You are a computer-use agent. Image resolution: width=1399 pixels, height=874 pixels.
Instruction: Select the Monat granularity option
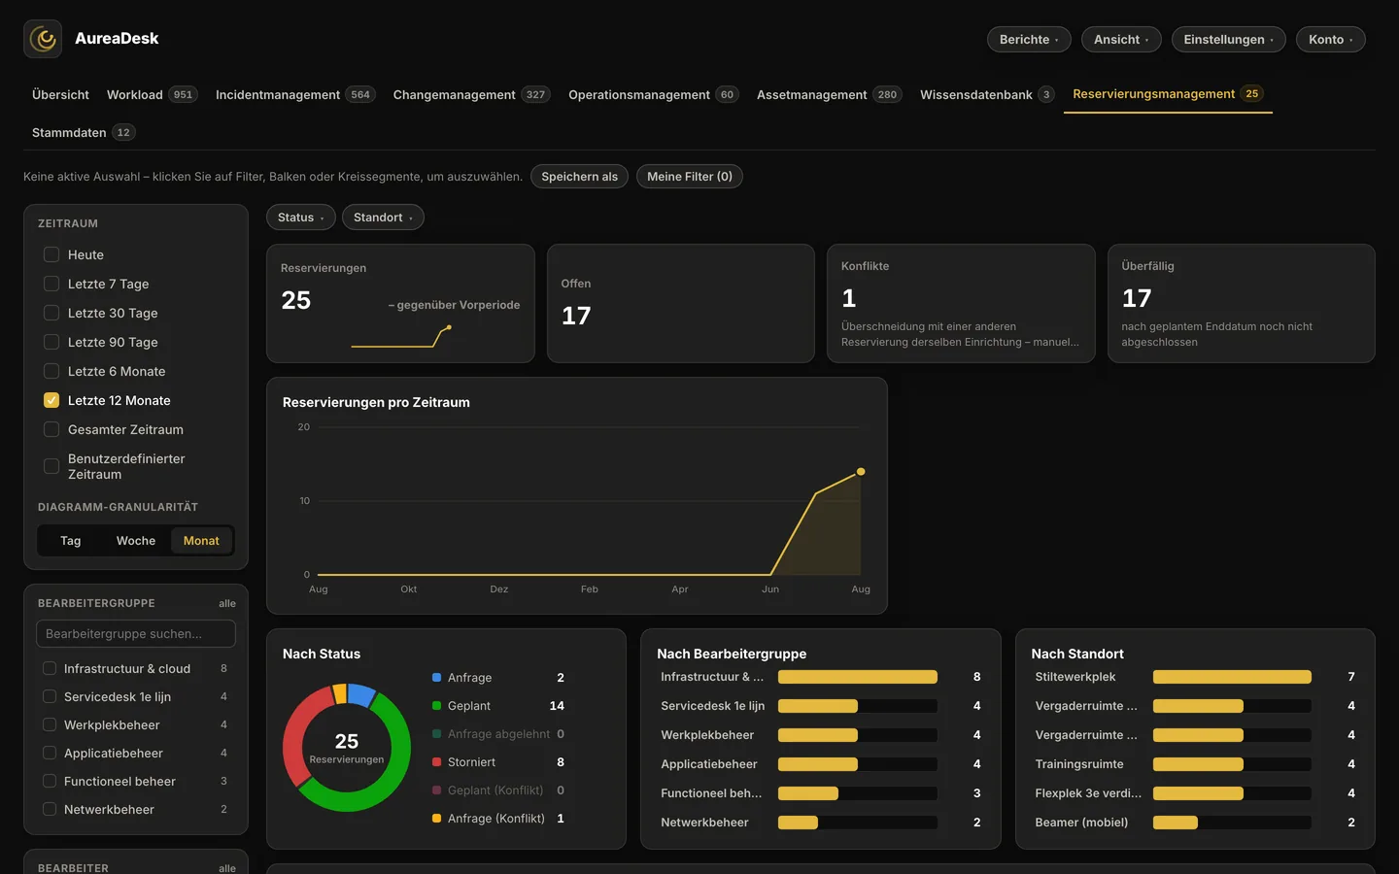pyautogui.click(x=201, y=541)
